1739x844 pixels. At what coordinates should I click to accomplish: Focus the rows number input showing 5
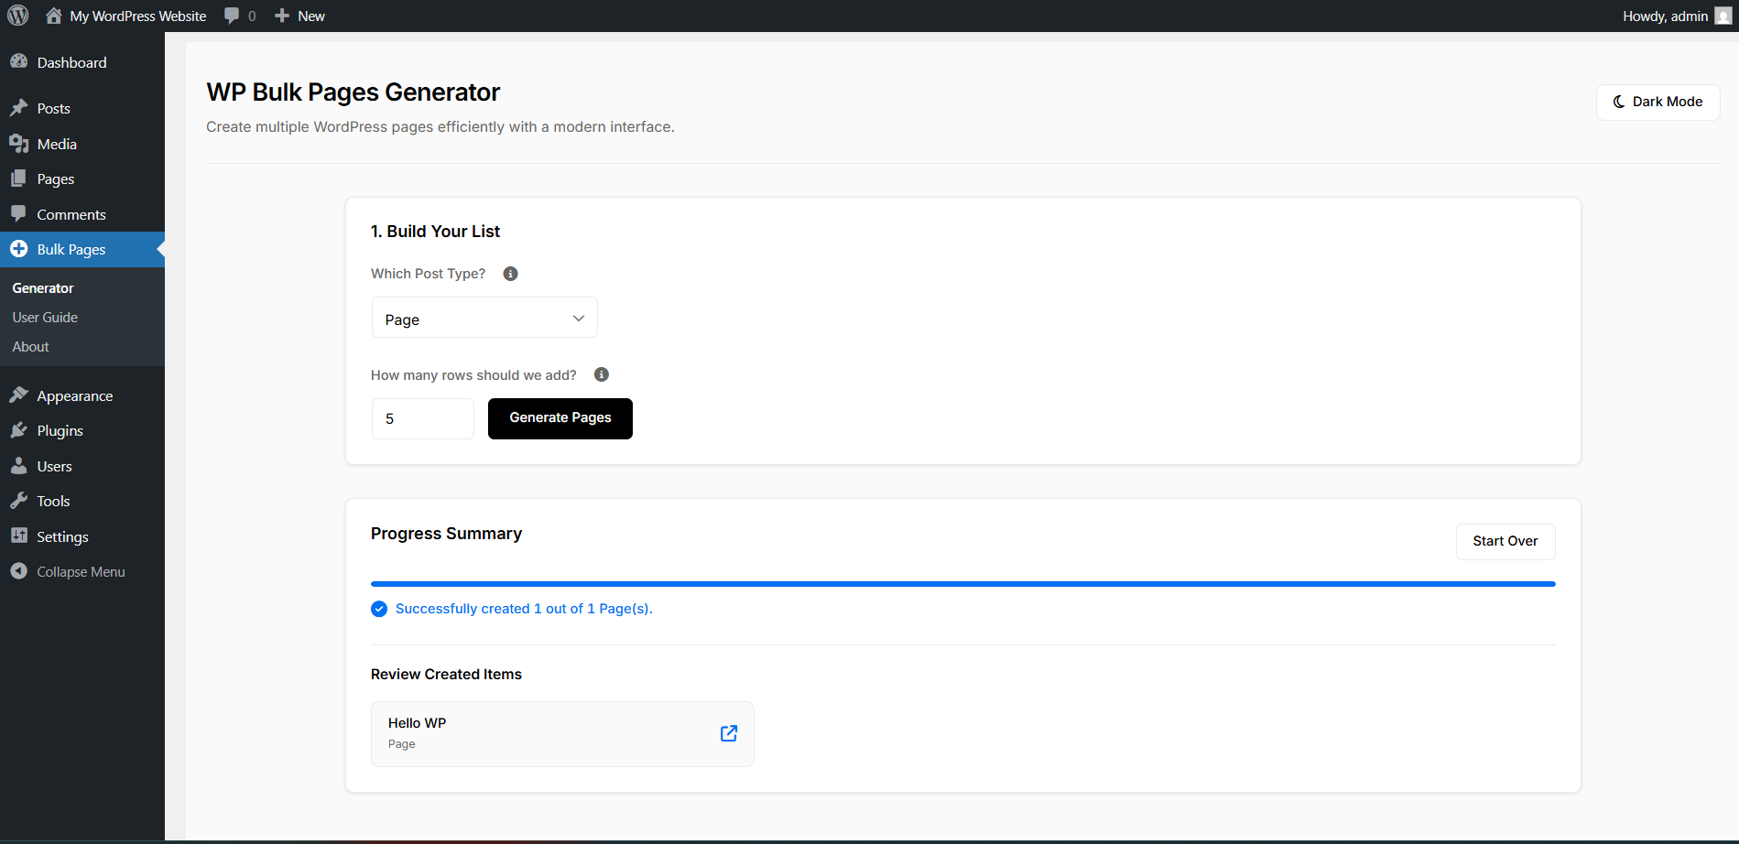[x=423, y=418]
